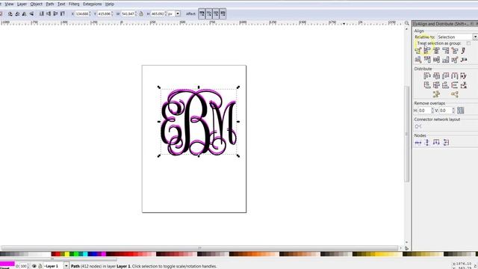Randomize centers in both dimensions
This screenshot has width=478, height=269.
436,94
